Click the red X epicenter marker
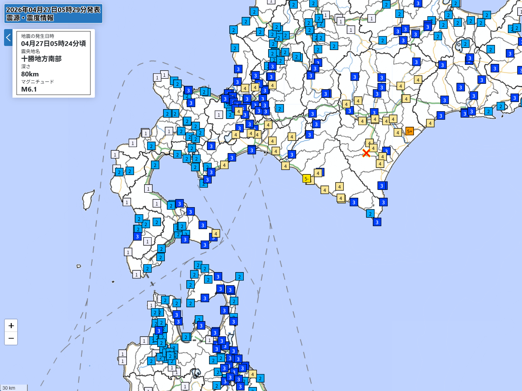The width and height of the screenshot is (522, 391). pos(366,153)
